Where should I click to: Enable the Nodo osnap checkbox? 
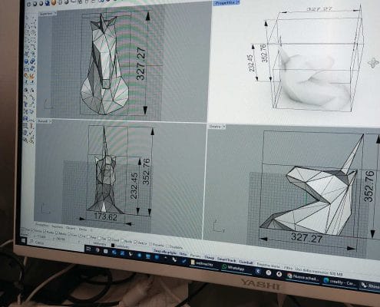tap(122, 240)
